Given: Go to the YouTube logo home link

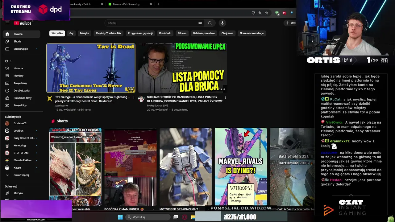Looking at the screenshot, I should coord(23,23).
